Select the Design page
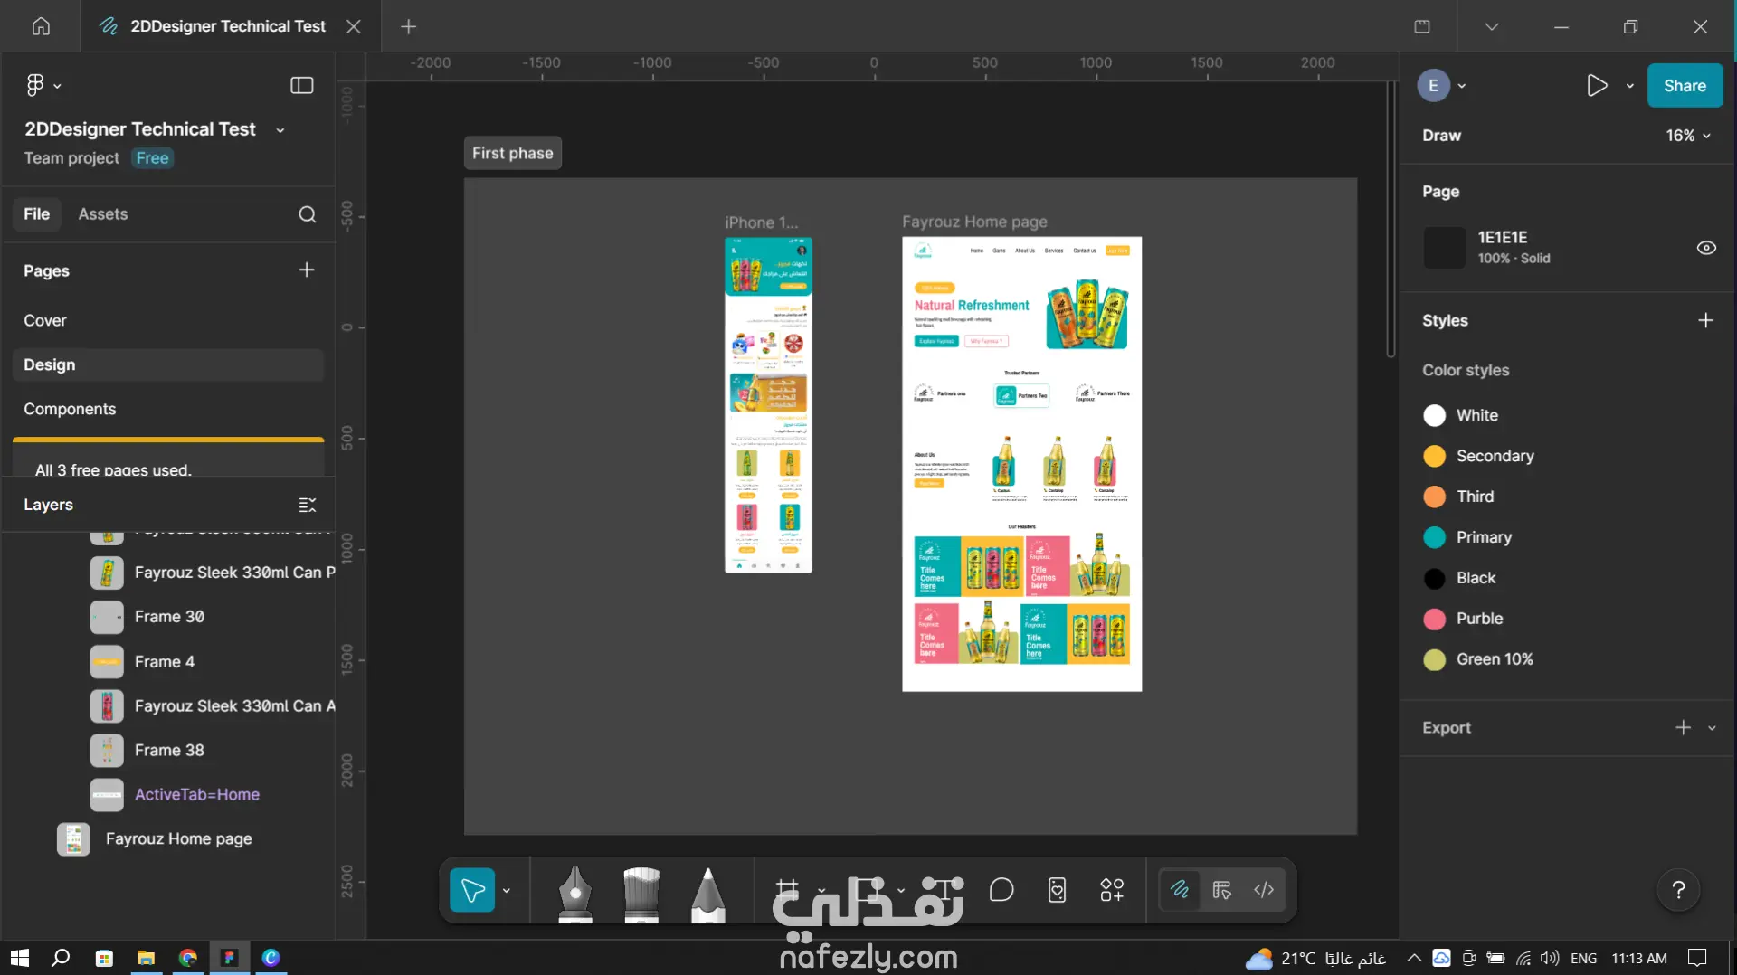The height and width of the screenshot is (975, 1737). (x=168, y=364)
